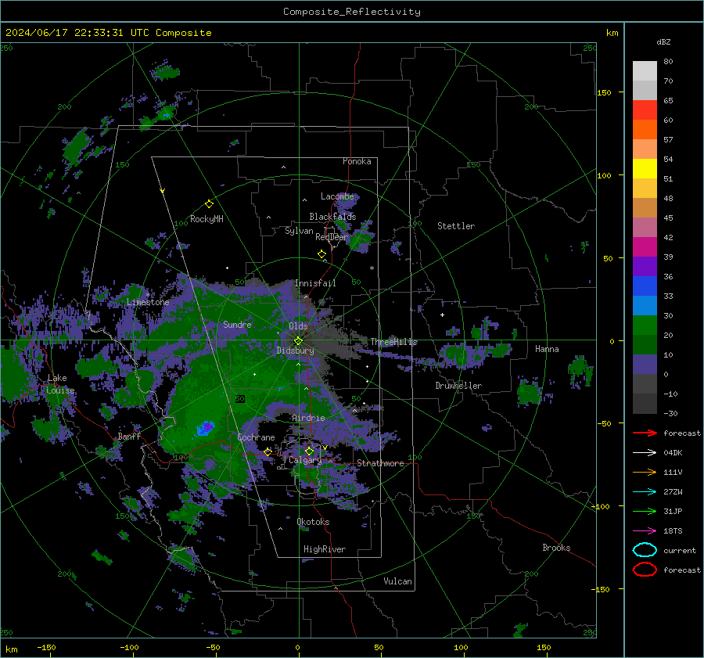Click the red forecast arrow in legend
This screenshot has width=704, height=658.
coord(645,433)
